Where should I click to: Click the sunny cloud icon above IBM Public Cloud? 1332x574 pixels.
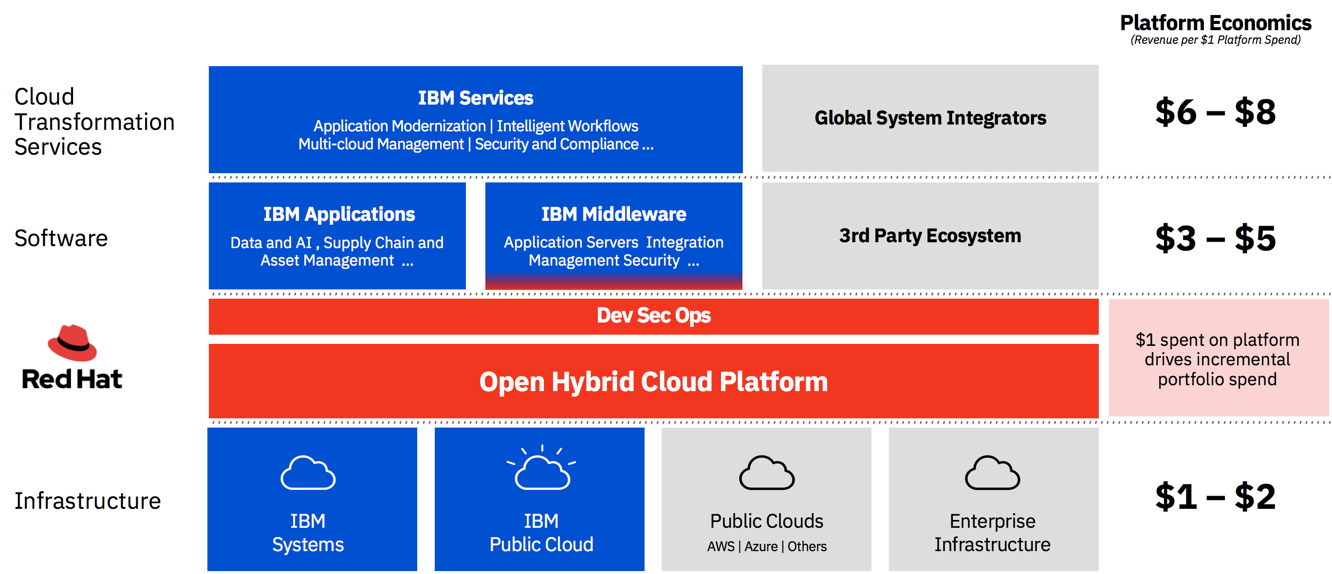pos(541,468)
